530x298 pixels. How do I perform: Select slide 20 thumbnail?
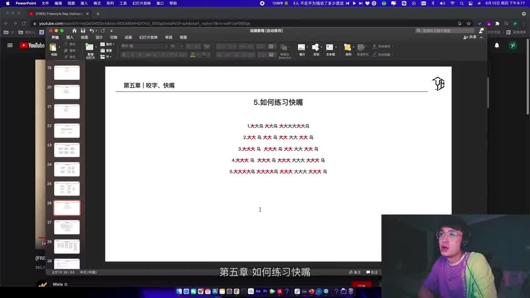pos(67,92)
